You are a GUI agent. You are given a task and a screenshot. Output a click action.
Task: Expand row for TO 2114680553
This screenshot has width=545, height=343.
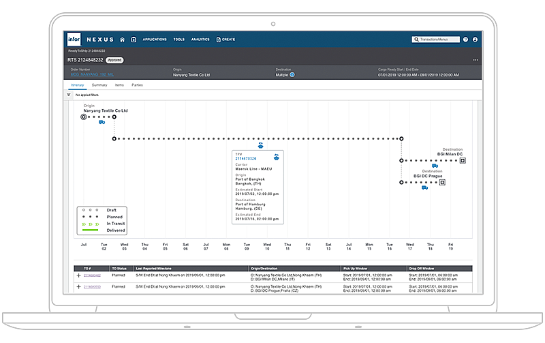point(78,287)
